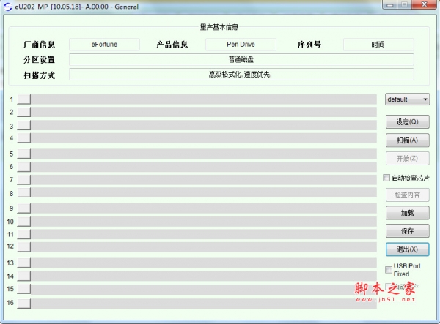The image size is (440, 324).
Task: Click the port 4 slot button
Action: click(24, 138)
